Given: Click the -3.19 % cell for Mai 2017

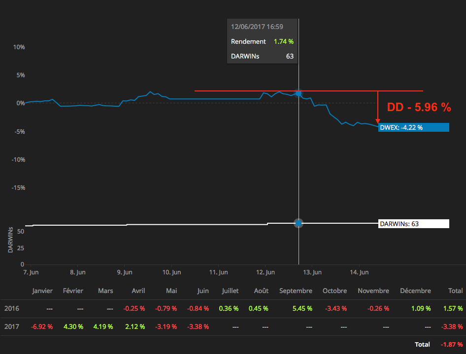Looking at the screenshot, I should pos(166,326).
